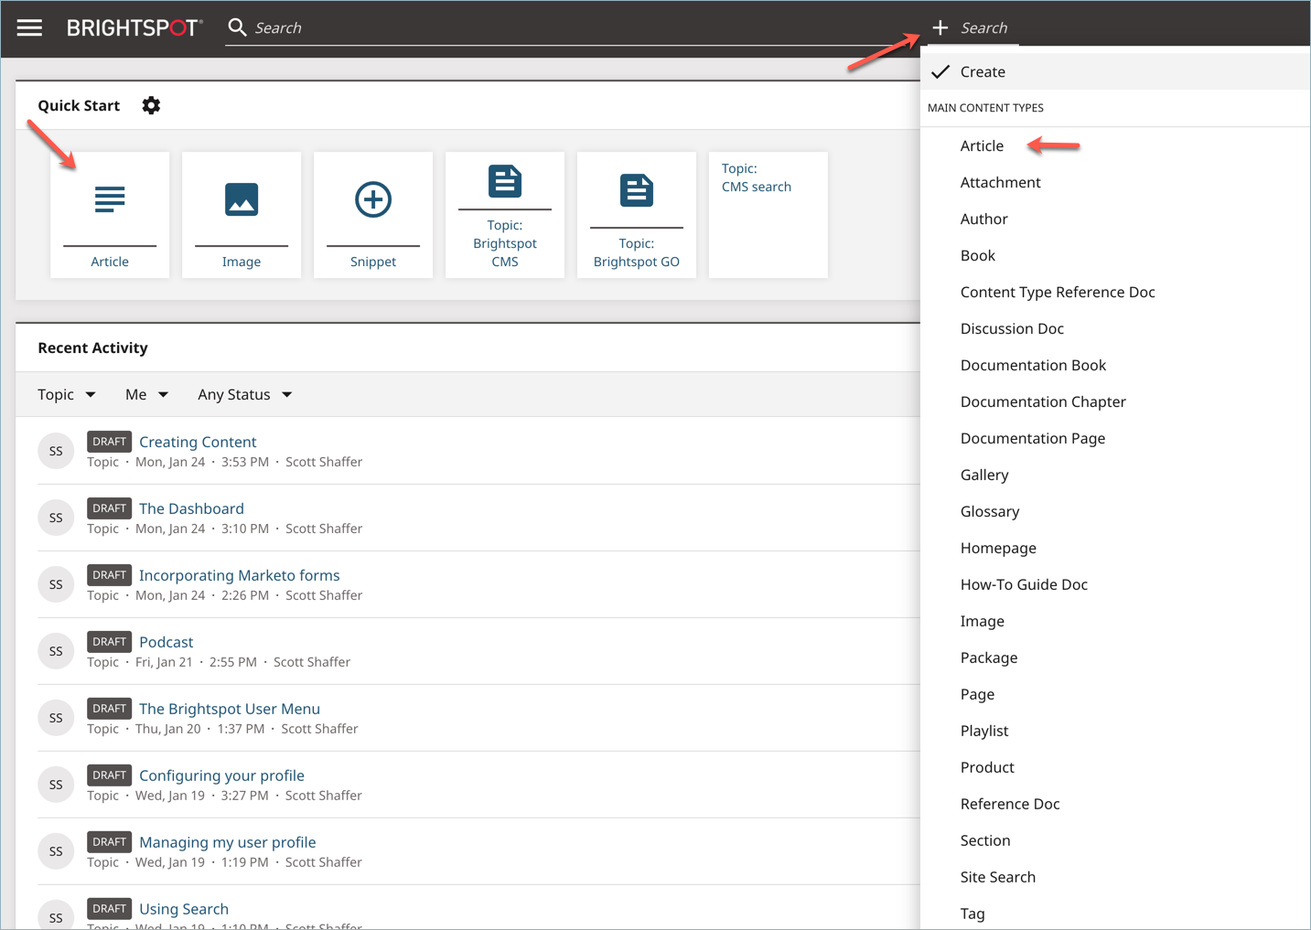
Task: Click SS avatar beside Managing my user profile
Action: (56, 851)
